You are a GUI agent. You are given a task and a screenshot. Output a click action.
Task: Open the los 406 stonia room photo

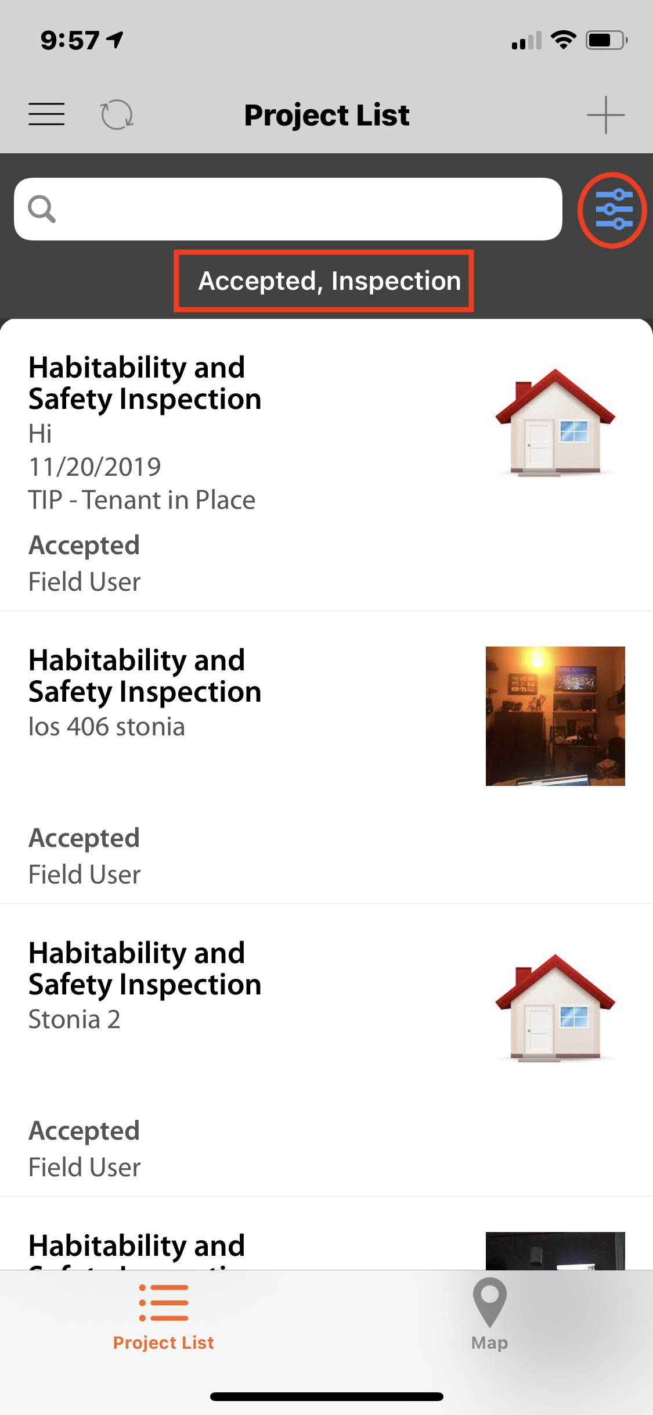(555, 716)
